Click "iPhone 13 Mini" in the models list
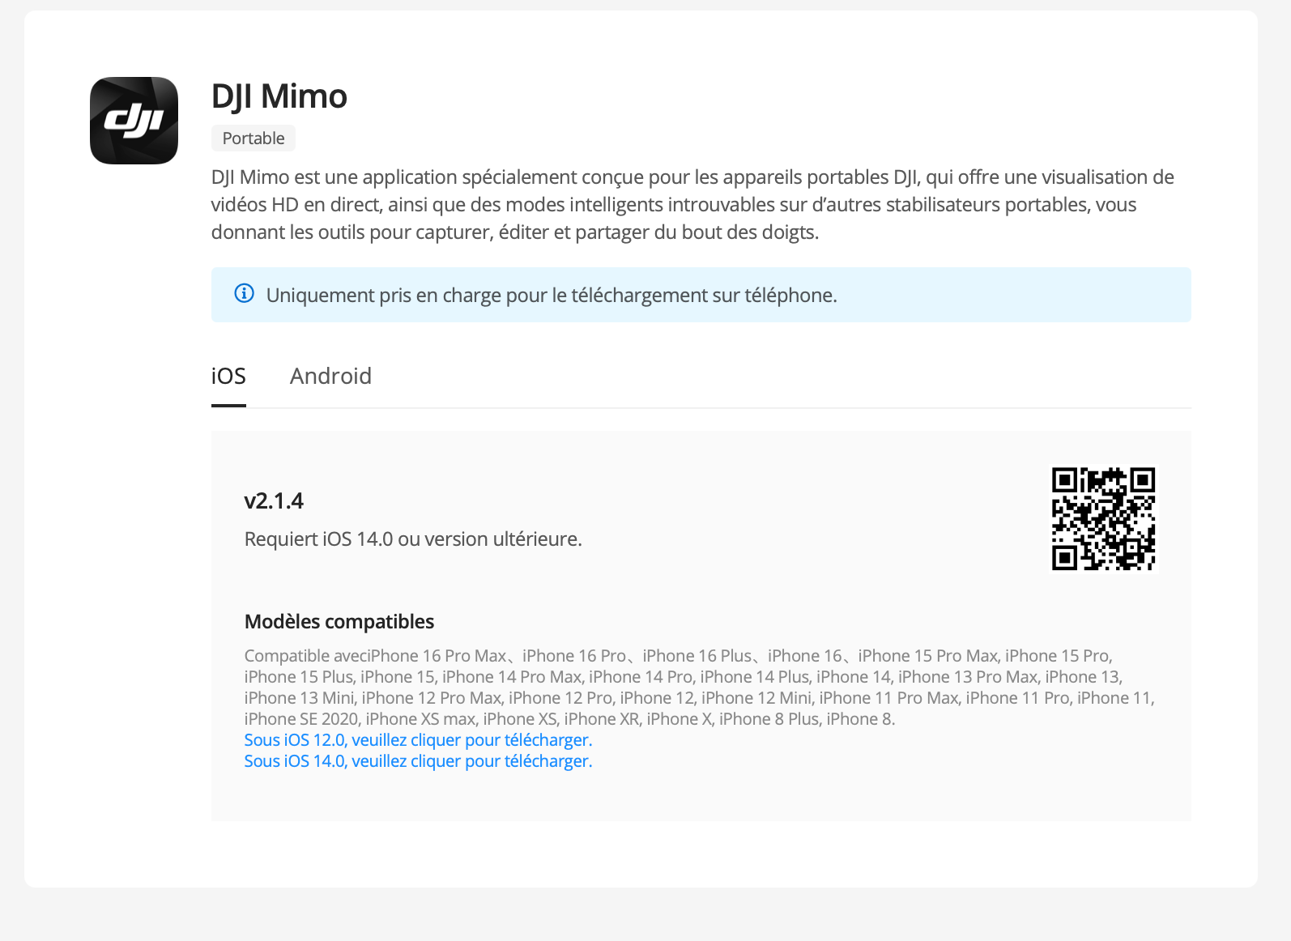Screen dimensions: 1291x941 click(300, 698)
